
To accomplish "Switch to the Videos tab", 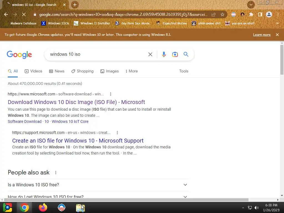I will 34,71.
